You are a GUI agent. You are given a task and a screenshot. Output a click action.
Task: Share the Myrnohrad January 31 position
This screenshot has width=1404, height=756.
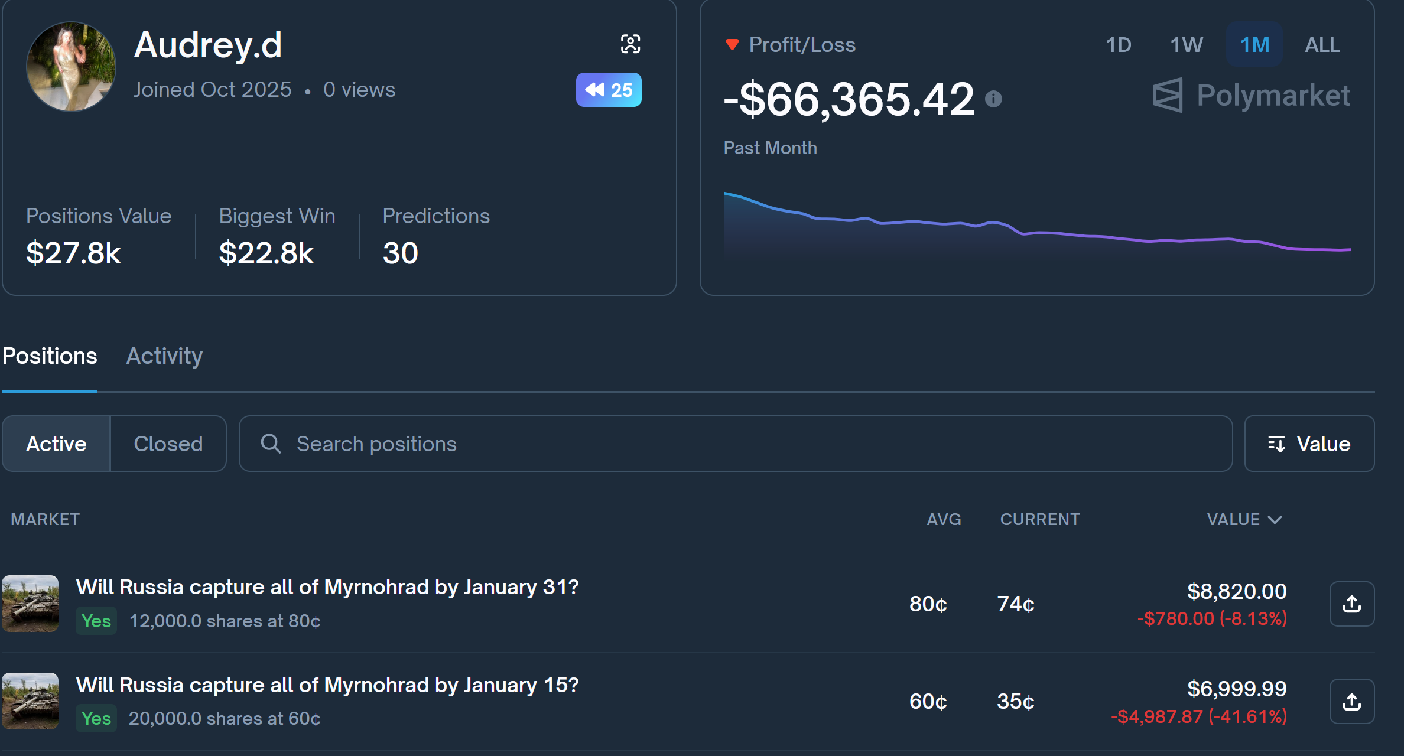click(x=1351, y=604)
